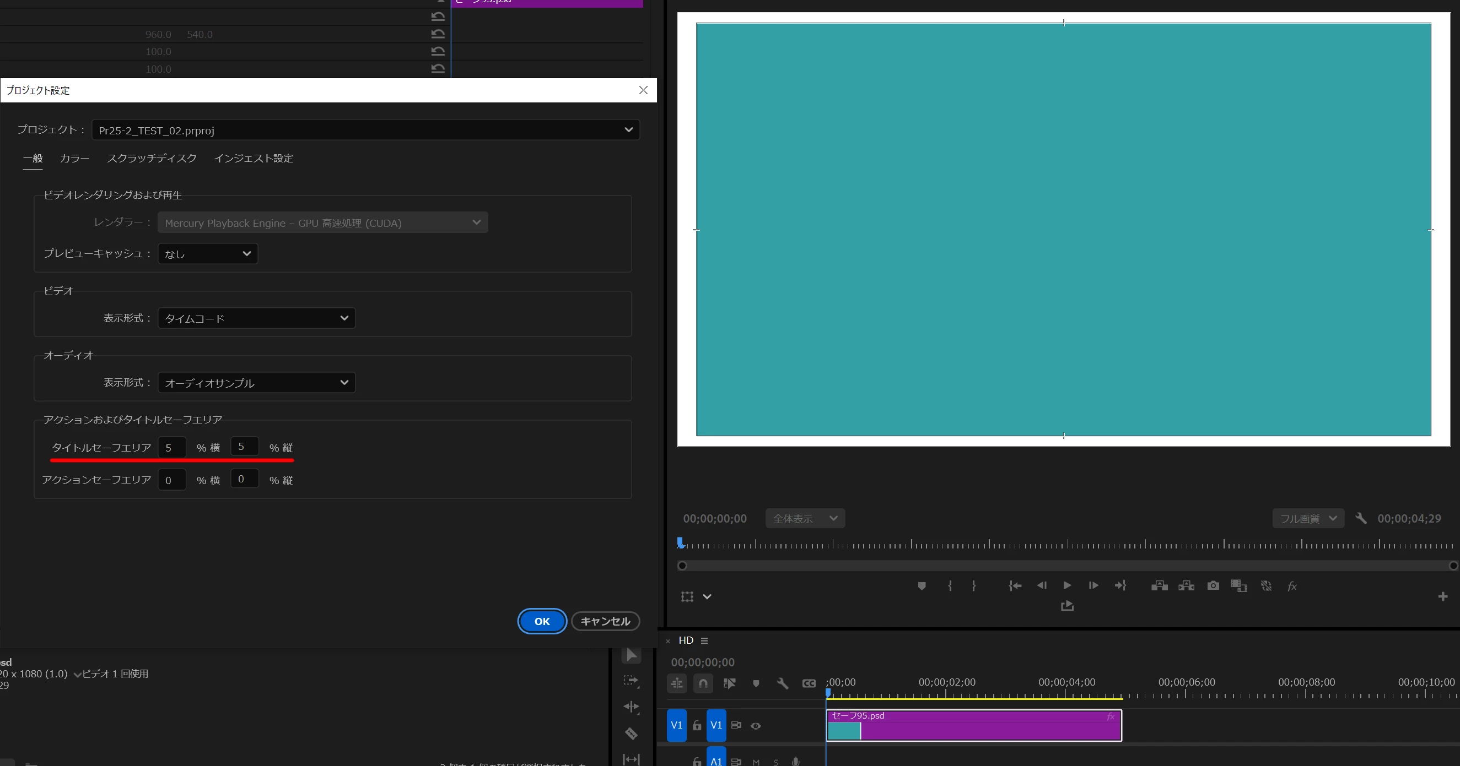Open timeline display settings wrench icon
The image size is (1460, 766).
click(783, 683)
